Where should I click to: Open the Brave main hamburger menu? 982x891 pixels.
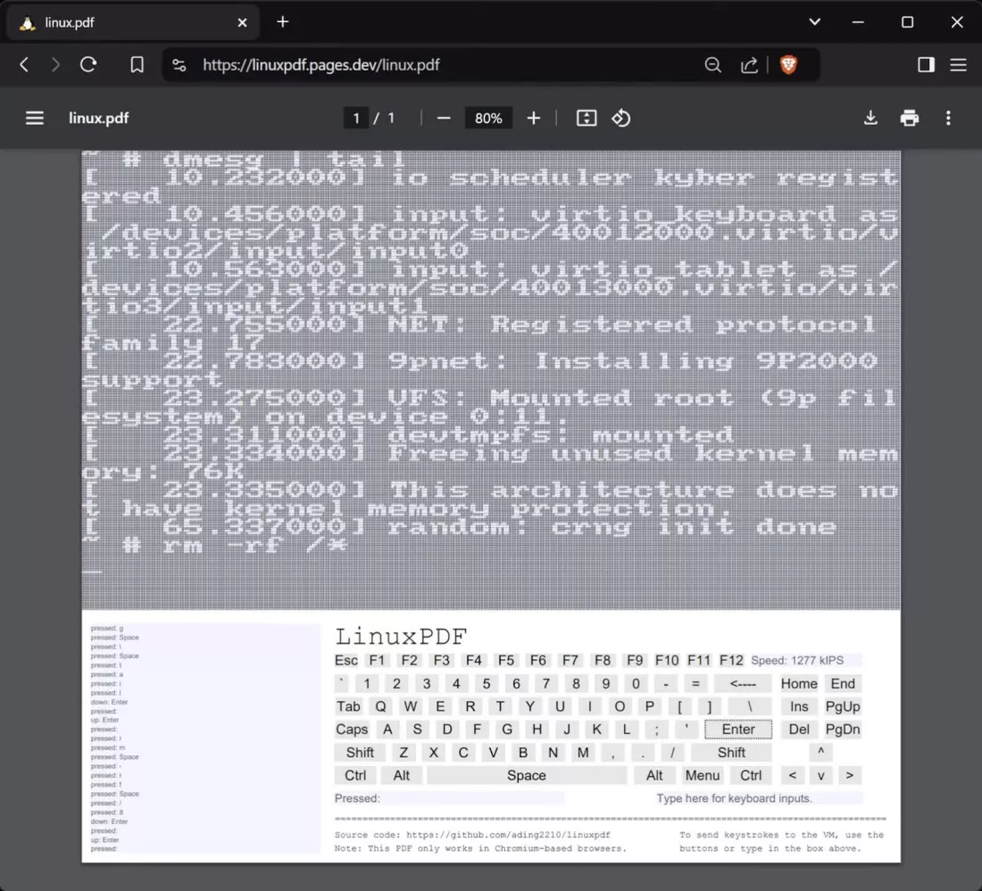click(958, 65)
